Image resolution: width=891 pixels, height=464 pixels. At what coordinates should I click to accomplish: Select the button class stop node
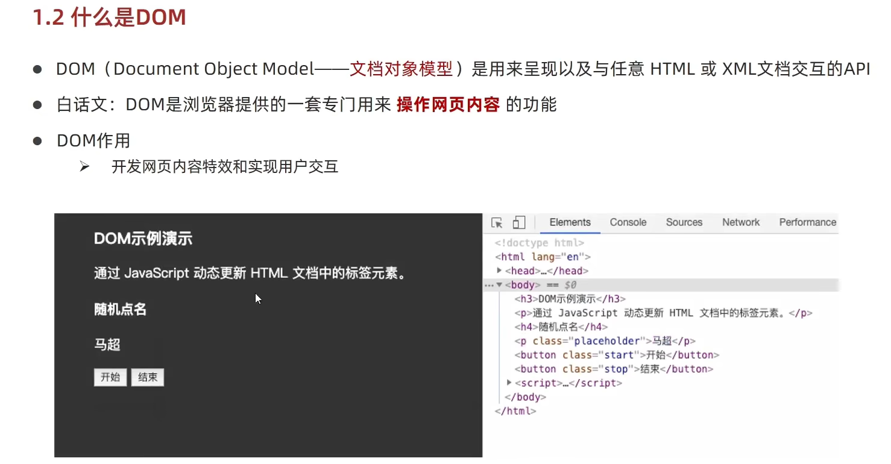pyautogui.click(x=614, y=369)
